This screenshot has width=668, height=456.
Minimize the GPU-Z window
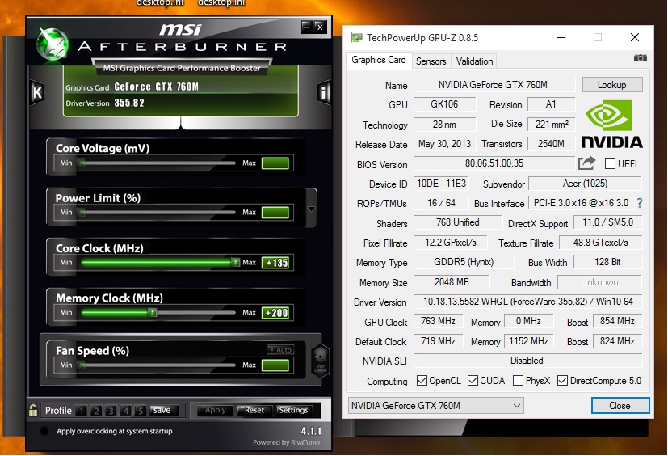[x=561, y=37]
